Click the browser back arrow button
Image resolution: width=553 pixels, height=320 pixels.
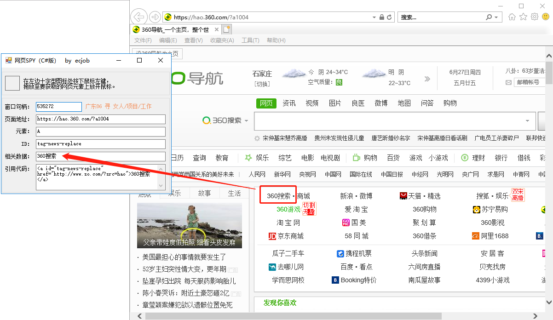138,17
